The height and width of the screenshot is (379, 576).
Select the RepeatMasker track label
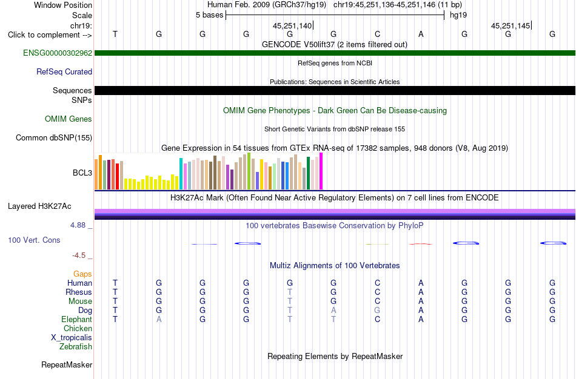point(67,364)
